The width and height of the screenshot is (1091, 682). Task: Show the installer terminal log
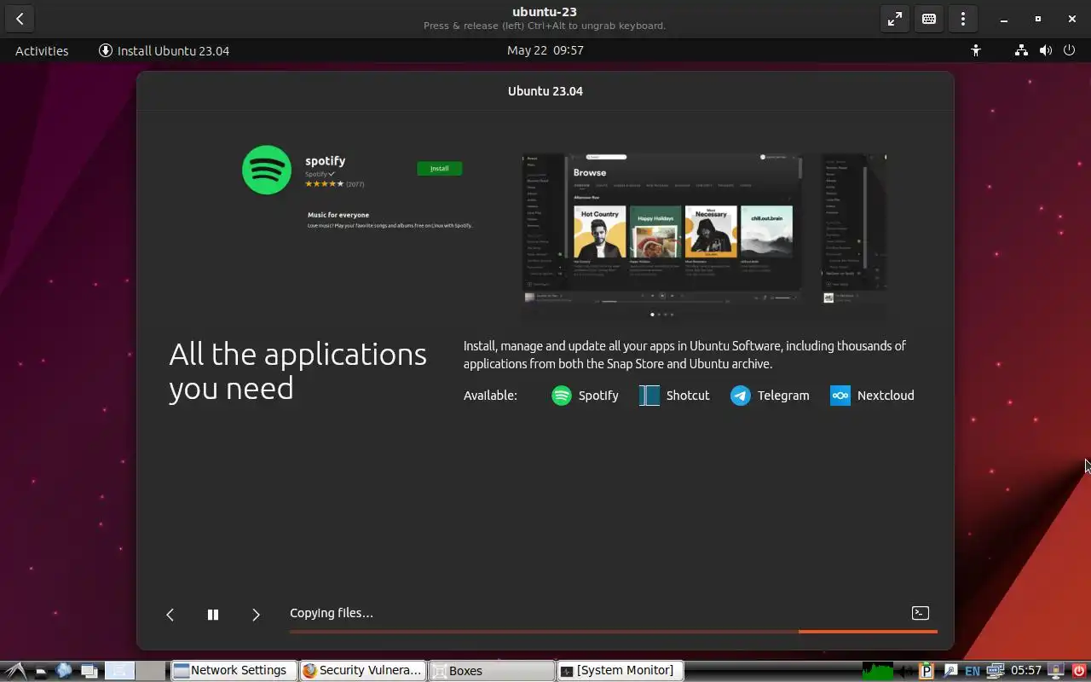click(x=921, y=613)
